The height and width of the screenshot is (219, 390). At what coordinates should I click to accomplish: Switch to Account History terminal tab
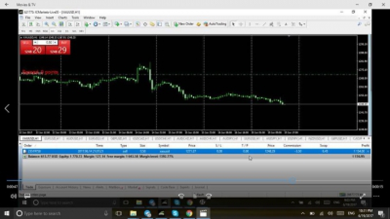[67, 187]
